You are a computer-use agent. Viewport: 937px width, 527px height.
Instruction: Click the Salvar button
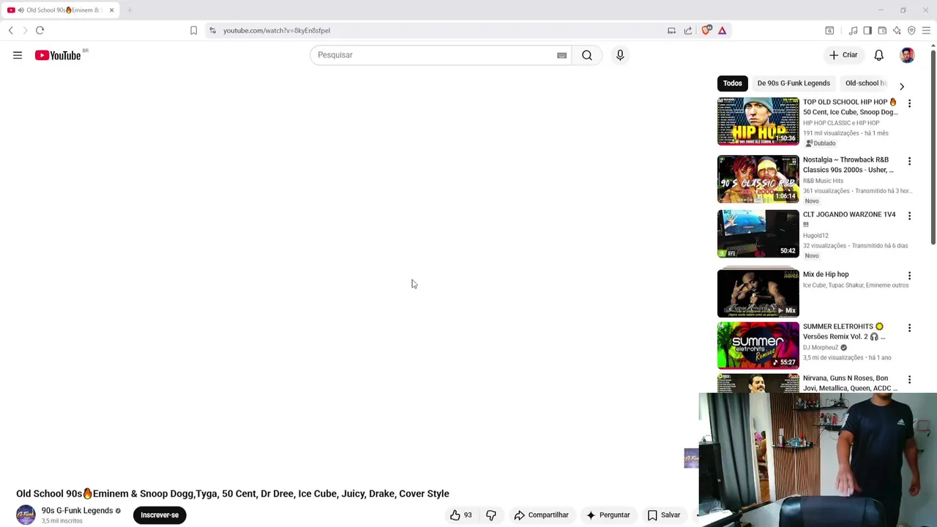[664, 515]
